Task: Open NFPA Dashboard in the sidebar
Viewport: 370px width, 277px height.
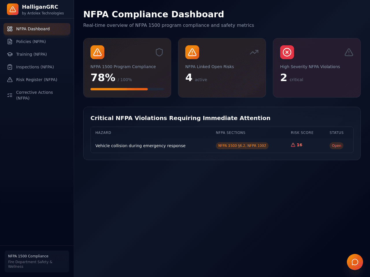Action: pyautogui.click(x=37, y=29)
